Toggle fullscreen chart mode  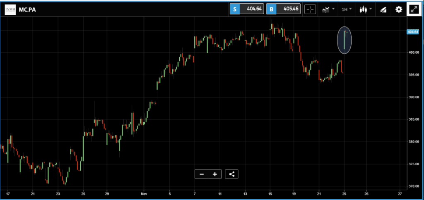click(414, 10)
